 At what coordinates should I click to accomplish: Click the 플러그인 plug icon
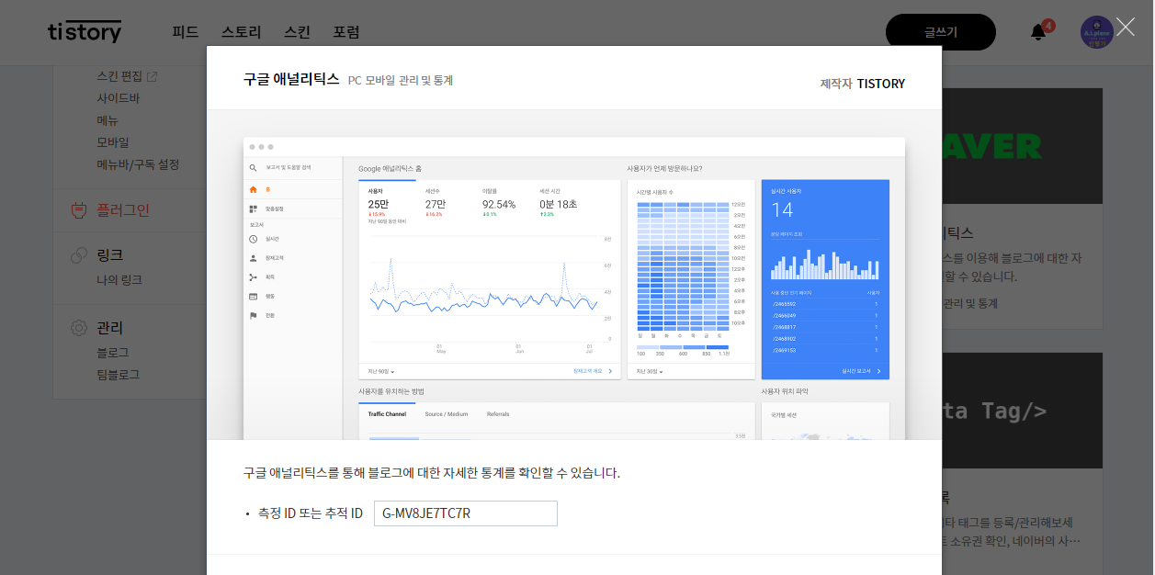point(79,210)
